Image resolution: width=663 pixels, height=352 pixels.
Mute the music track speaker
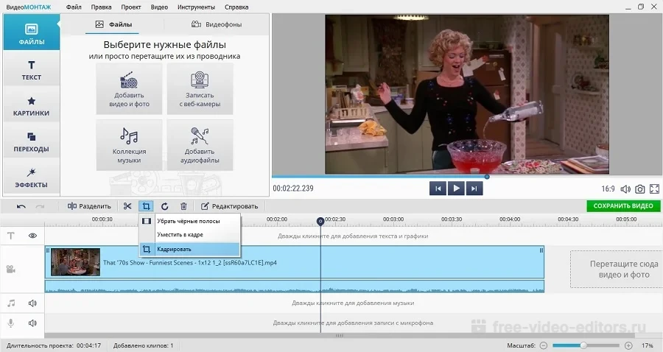pos(32,303)
